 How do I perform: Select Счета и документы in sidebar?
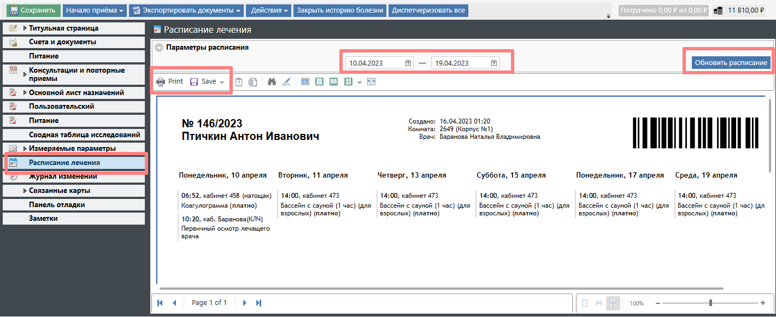point(62,42)
